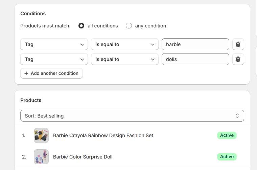
Task: Click Active badge on Color Surprise Doll
Action: [x=227, y=157]
